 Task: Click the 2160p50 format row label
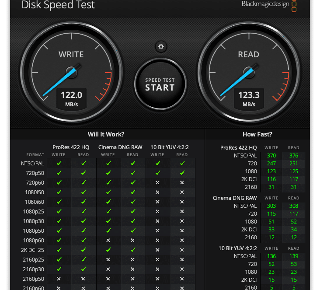pyautogui.click(x=34, y=279)
